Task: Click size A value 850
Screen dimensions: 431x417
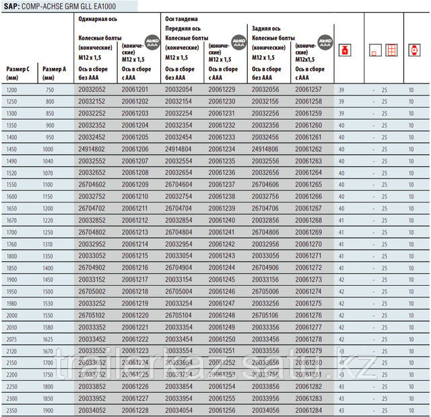Action: click(50, 114)
